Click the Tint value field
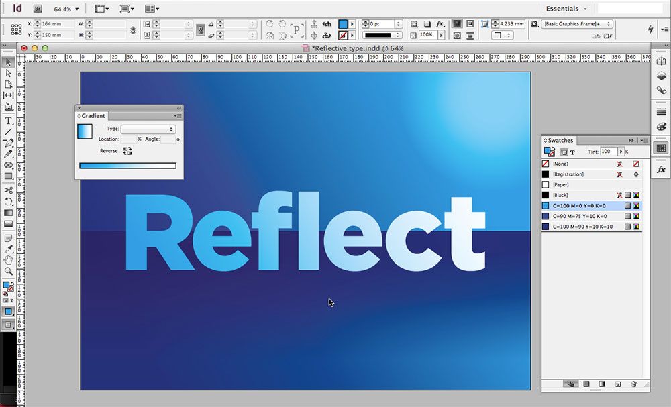 coord(609,152)
